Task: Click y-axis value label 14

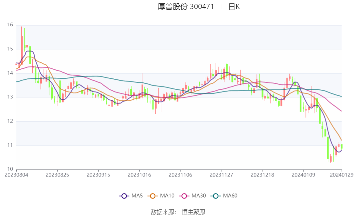Action: click(x=10, y=73)
